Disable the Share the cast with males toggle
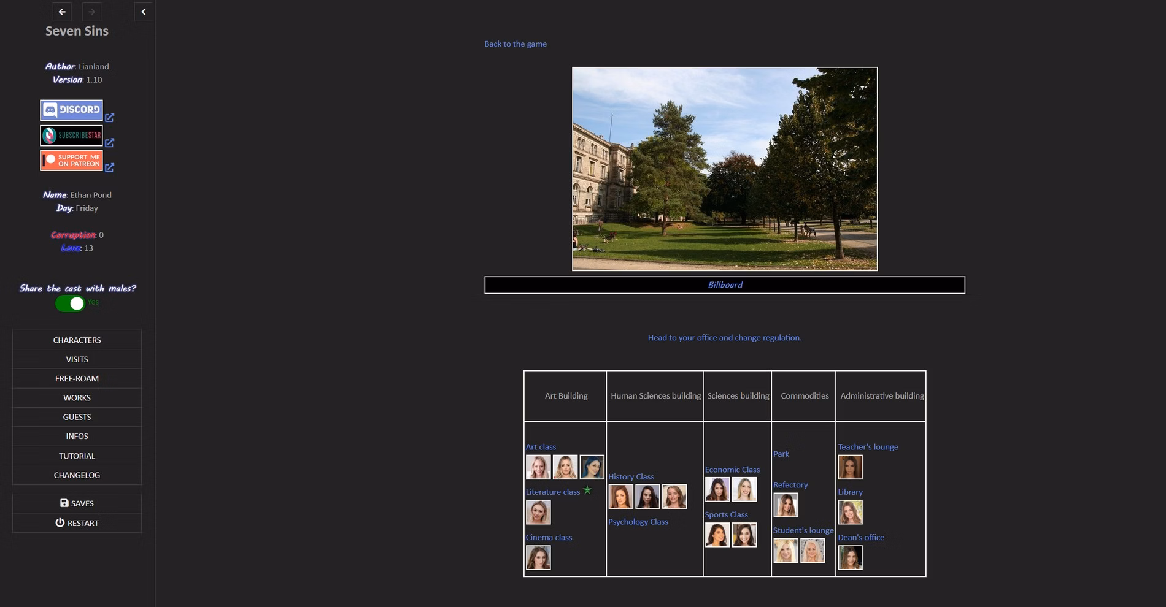The image size is (1166, 607). point(70,303)
